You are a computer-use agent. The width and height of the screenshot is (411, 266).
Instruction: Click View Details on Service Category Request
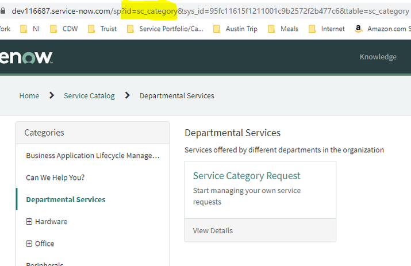pyautogui.click(x=213, y=230)
